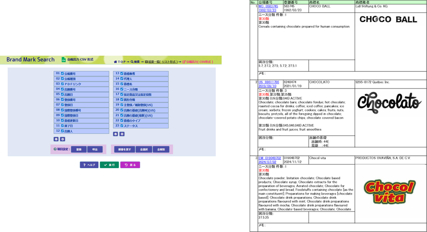Click the figure classification '27.5.25' cell
Screen dimensions: 427x232
pos(283,217)
